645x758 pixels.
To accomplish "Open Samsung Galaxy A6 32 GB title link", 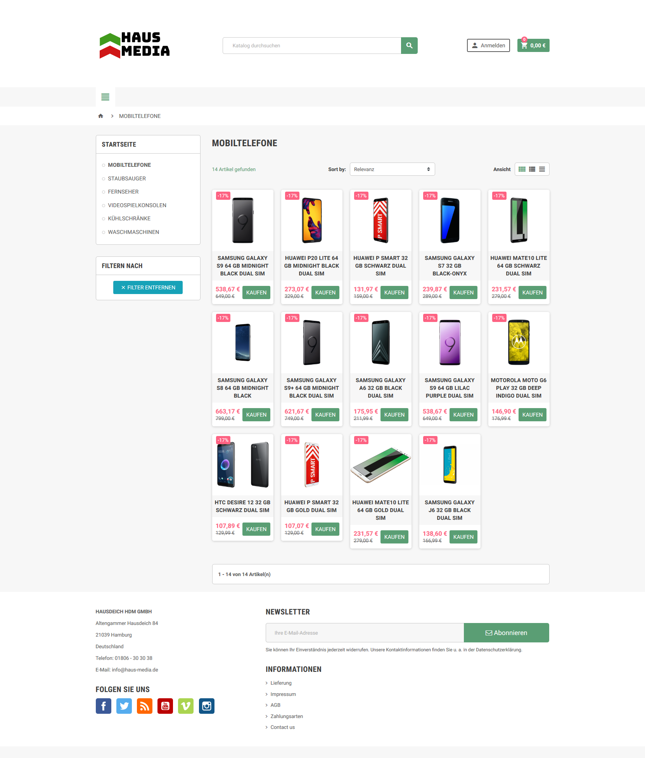I will (x=381, y=388).
